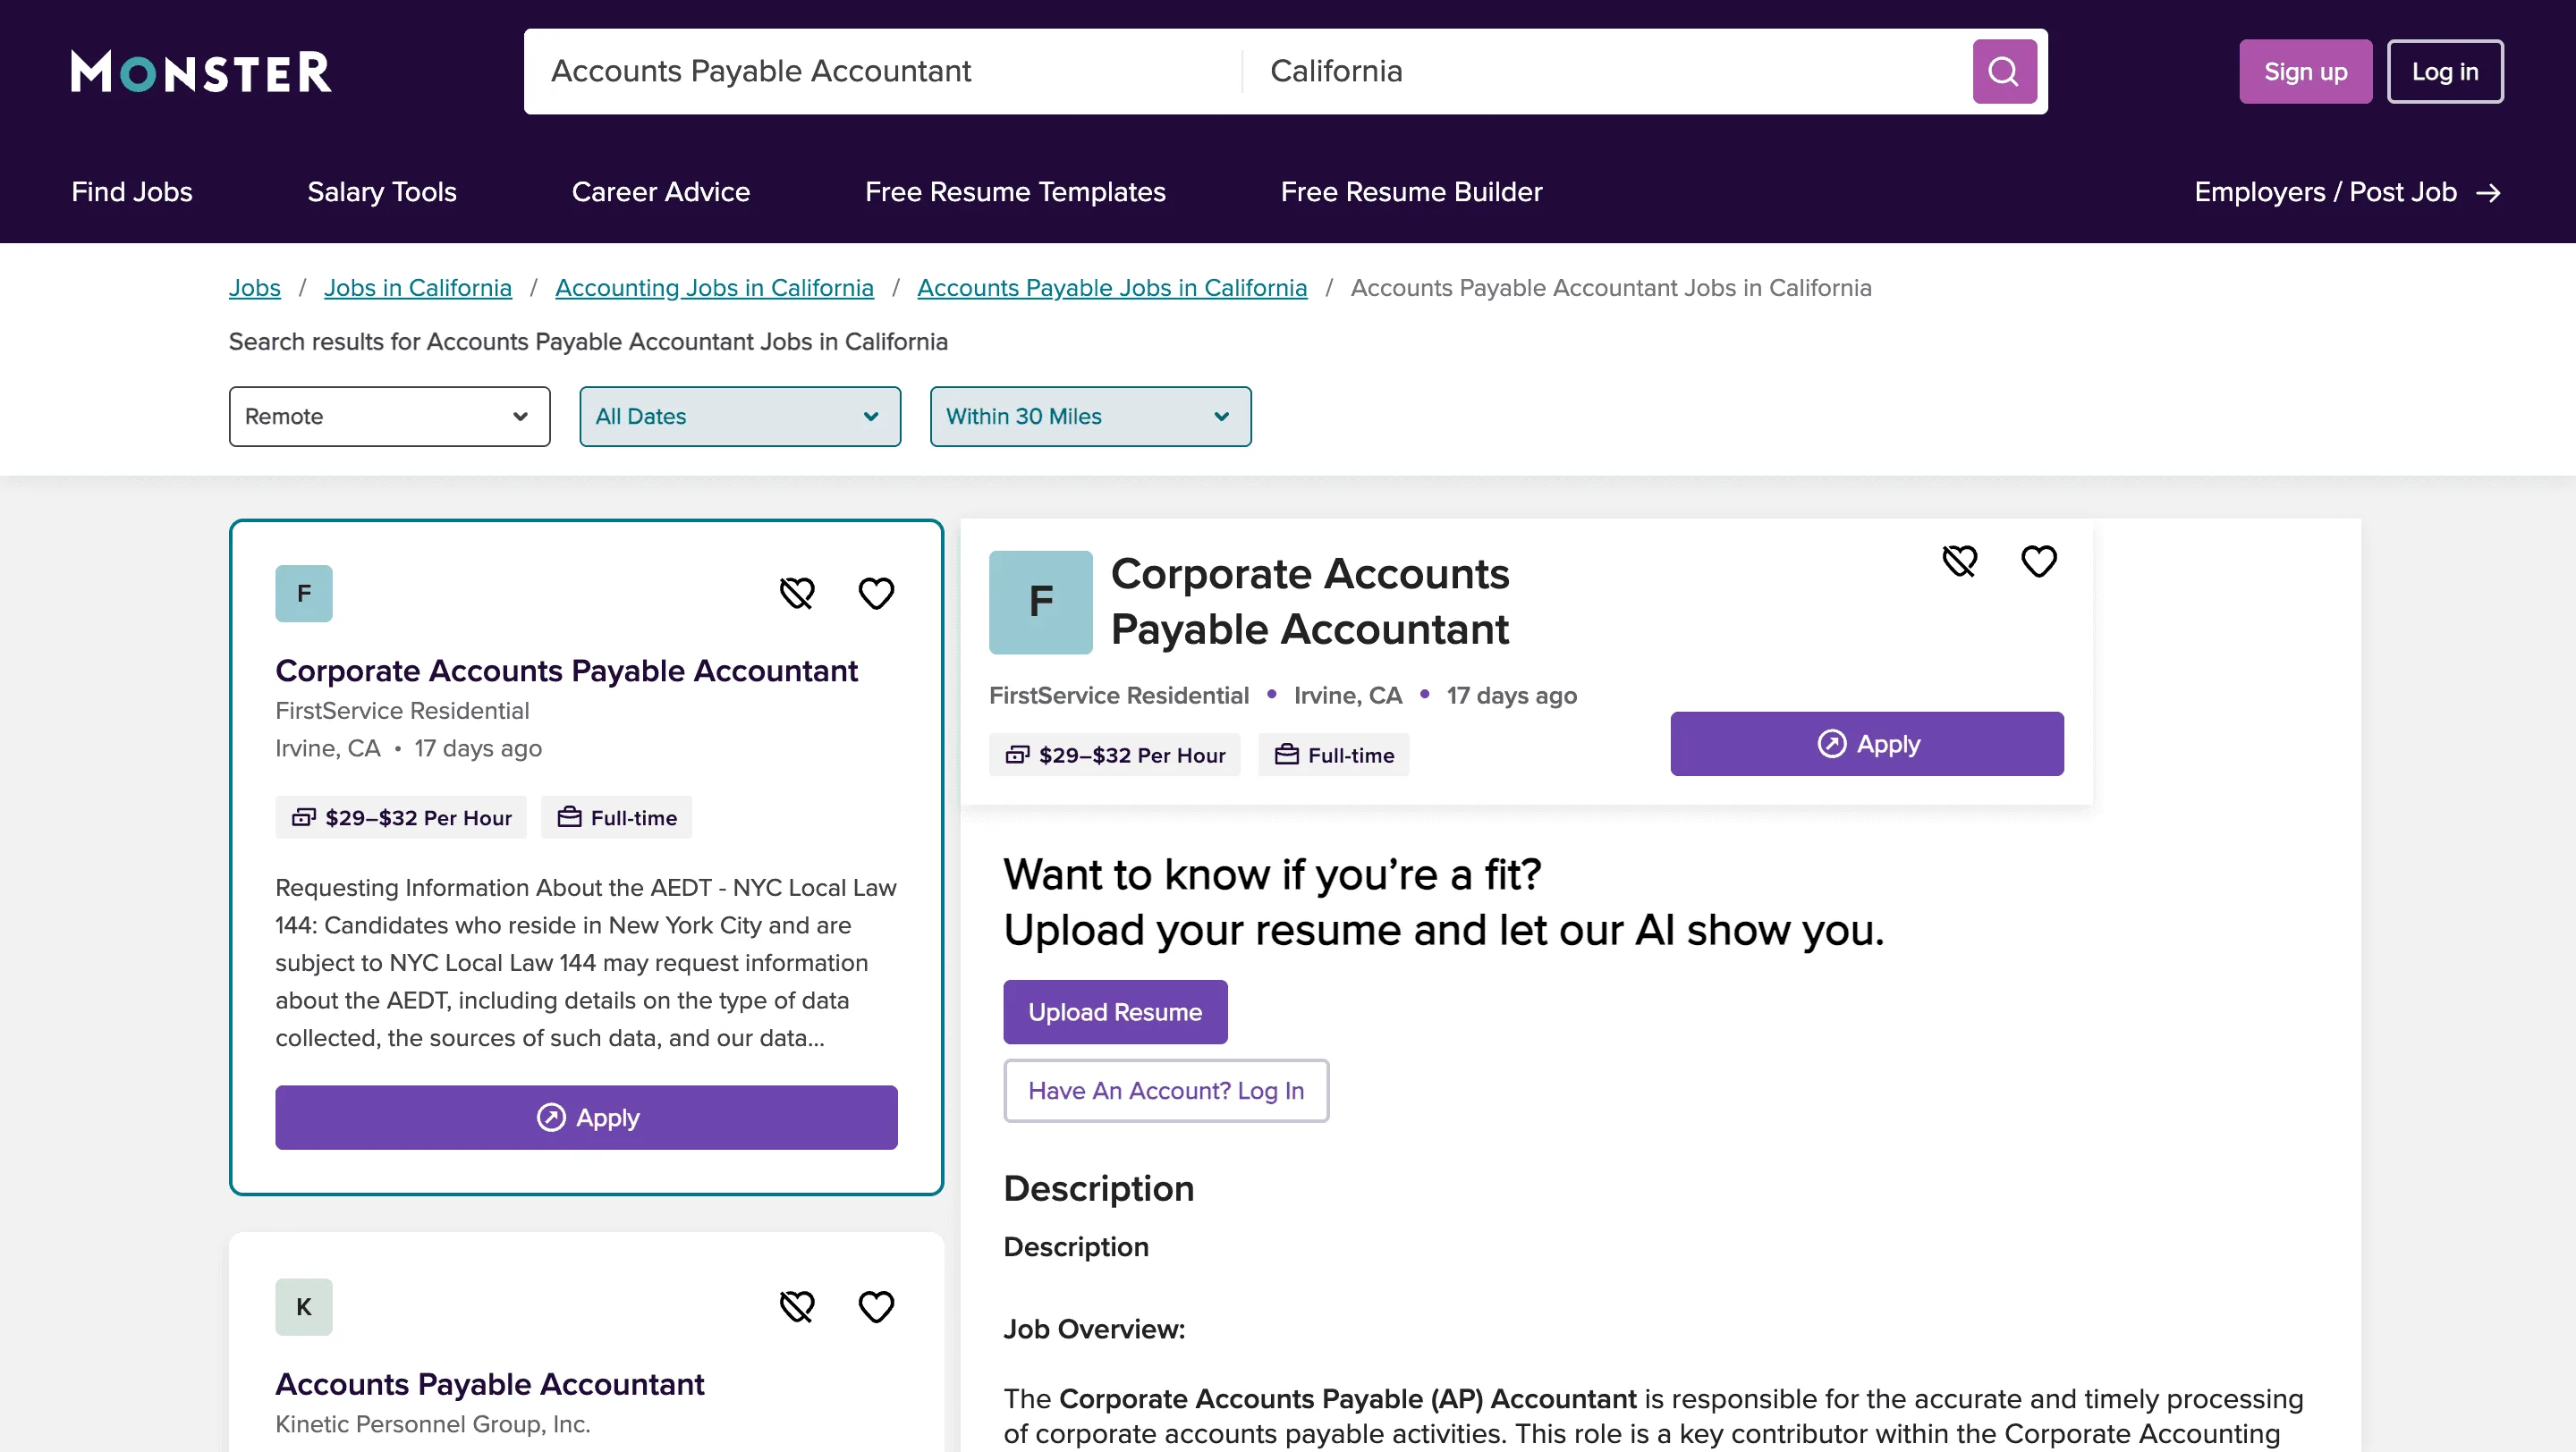Save the Kinetic Personnel job with heart
The height and width of the screenshot is (1452, 2576).
tap(876, 1306)
